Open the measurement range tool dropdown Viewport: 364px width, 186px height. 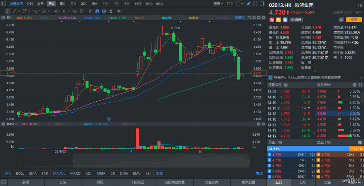[59, 11]
